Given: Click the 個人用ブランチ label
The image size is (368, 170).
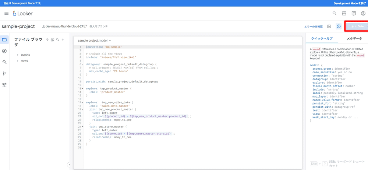Looking at the screenshot, I should (99, 27).
